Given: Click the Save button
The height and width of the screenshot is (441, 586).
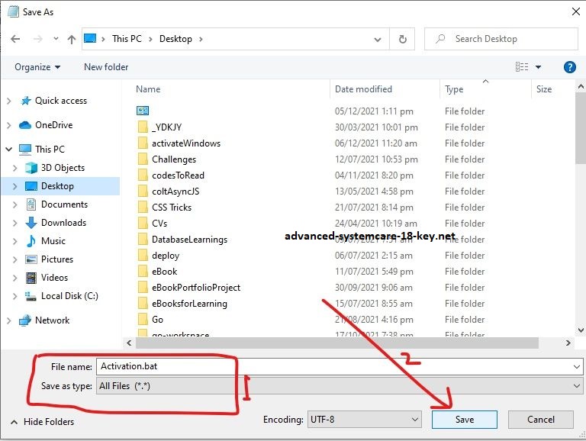Looking at the screenshot, I should tap(464, 420).
